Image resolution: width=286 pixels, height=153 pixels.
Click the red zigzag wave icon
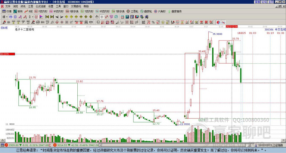point(106,17)
